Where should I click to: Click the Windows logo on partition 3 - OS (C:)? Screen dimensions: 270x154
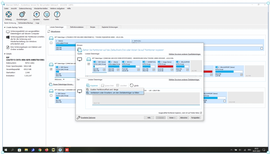click(x=123, y=62)
